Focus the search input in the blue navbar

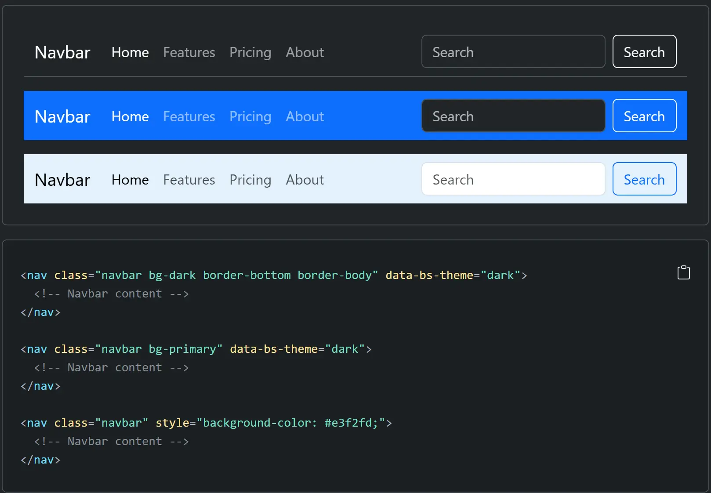(513, 116)
